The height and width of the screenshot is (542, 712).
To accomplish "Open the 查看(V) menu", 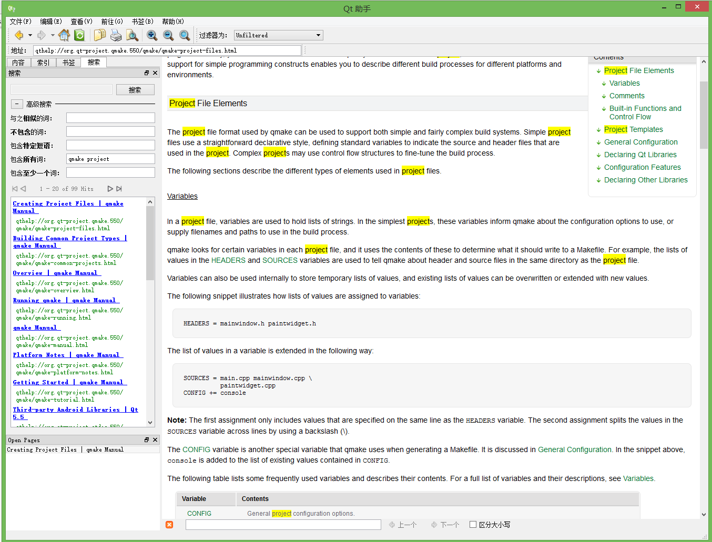I will coord(82,22).
